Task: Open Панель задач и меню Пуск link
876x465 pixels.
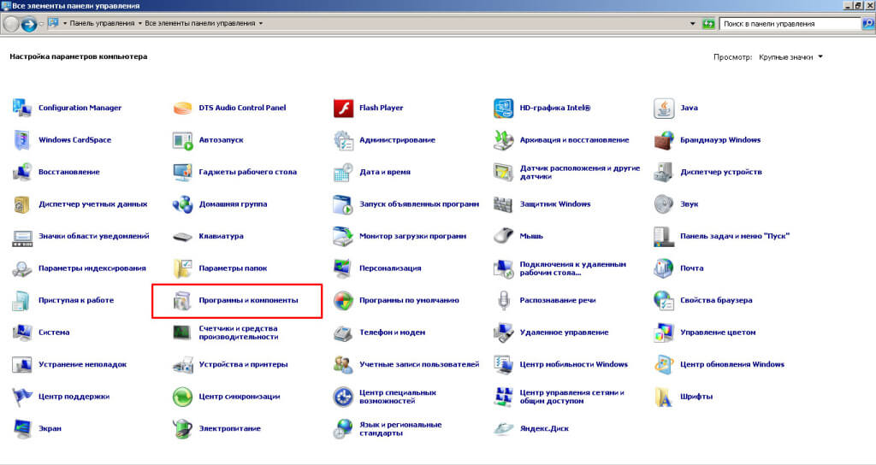Action: pos(734,236)
